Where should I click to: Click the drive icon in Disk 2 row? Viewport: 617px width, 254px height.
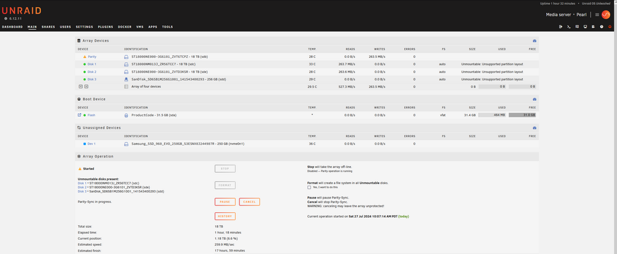click(126, 72)
